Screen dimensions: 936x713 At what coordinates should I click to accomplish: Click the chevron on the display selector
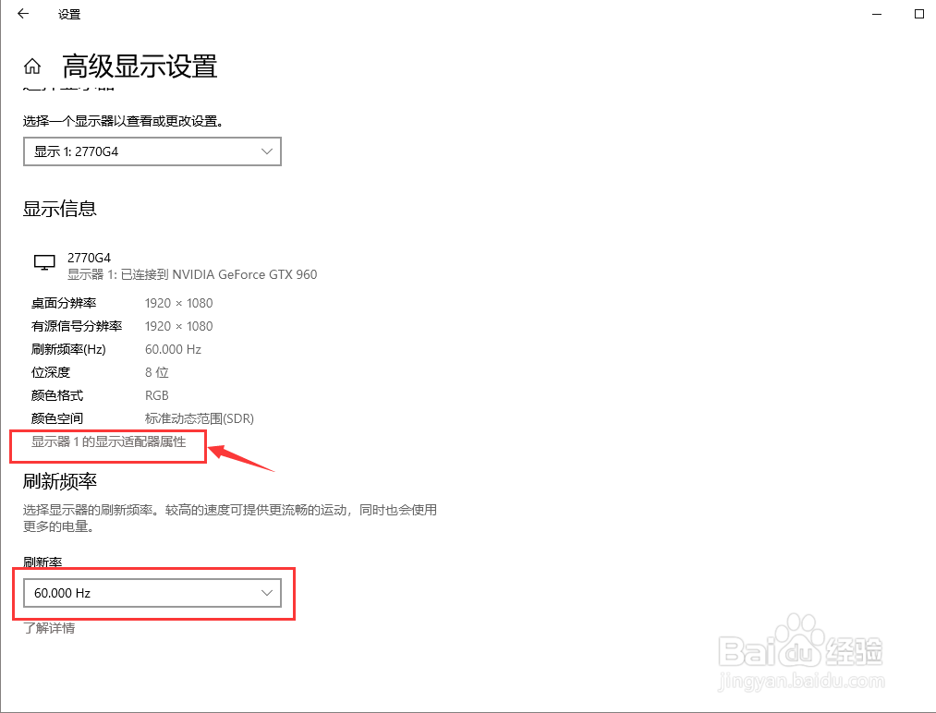267,151
